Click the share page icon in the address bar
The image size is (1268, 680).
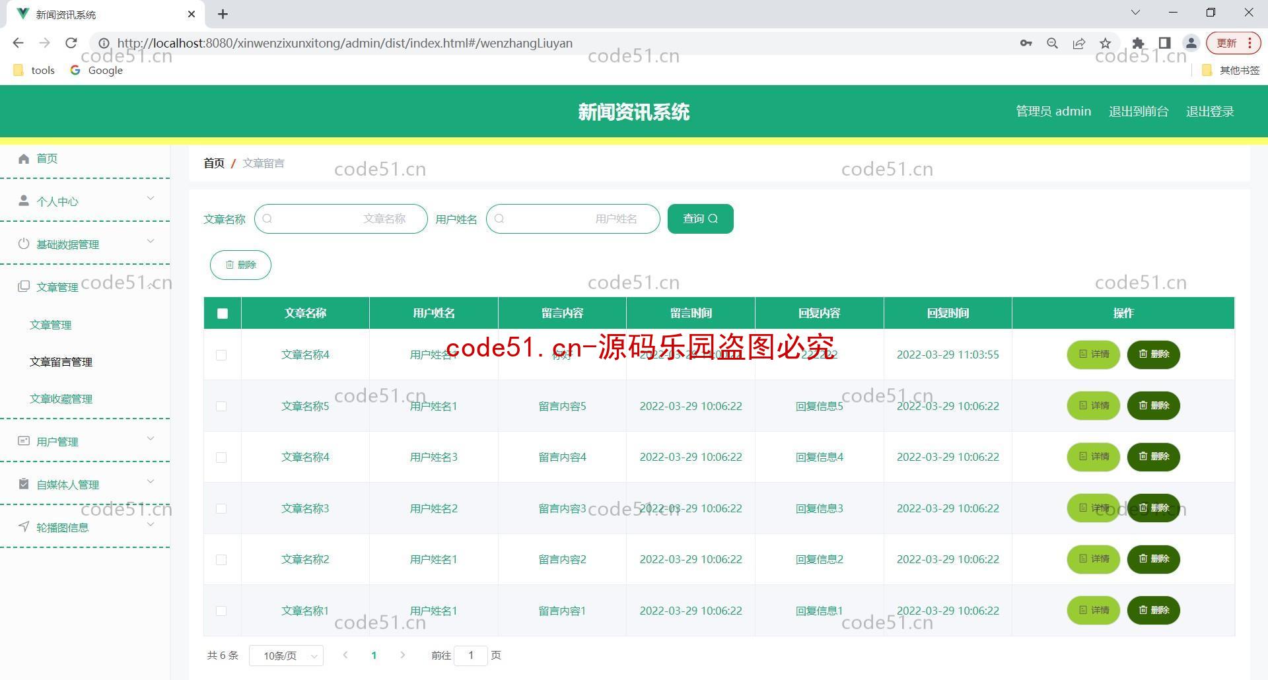point(1079,43)
